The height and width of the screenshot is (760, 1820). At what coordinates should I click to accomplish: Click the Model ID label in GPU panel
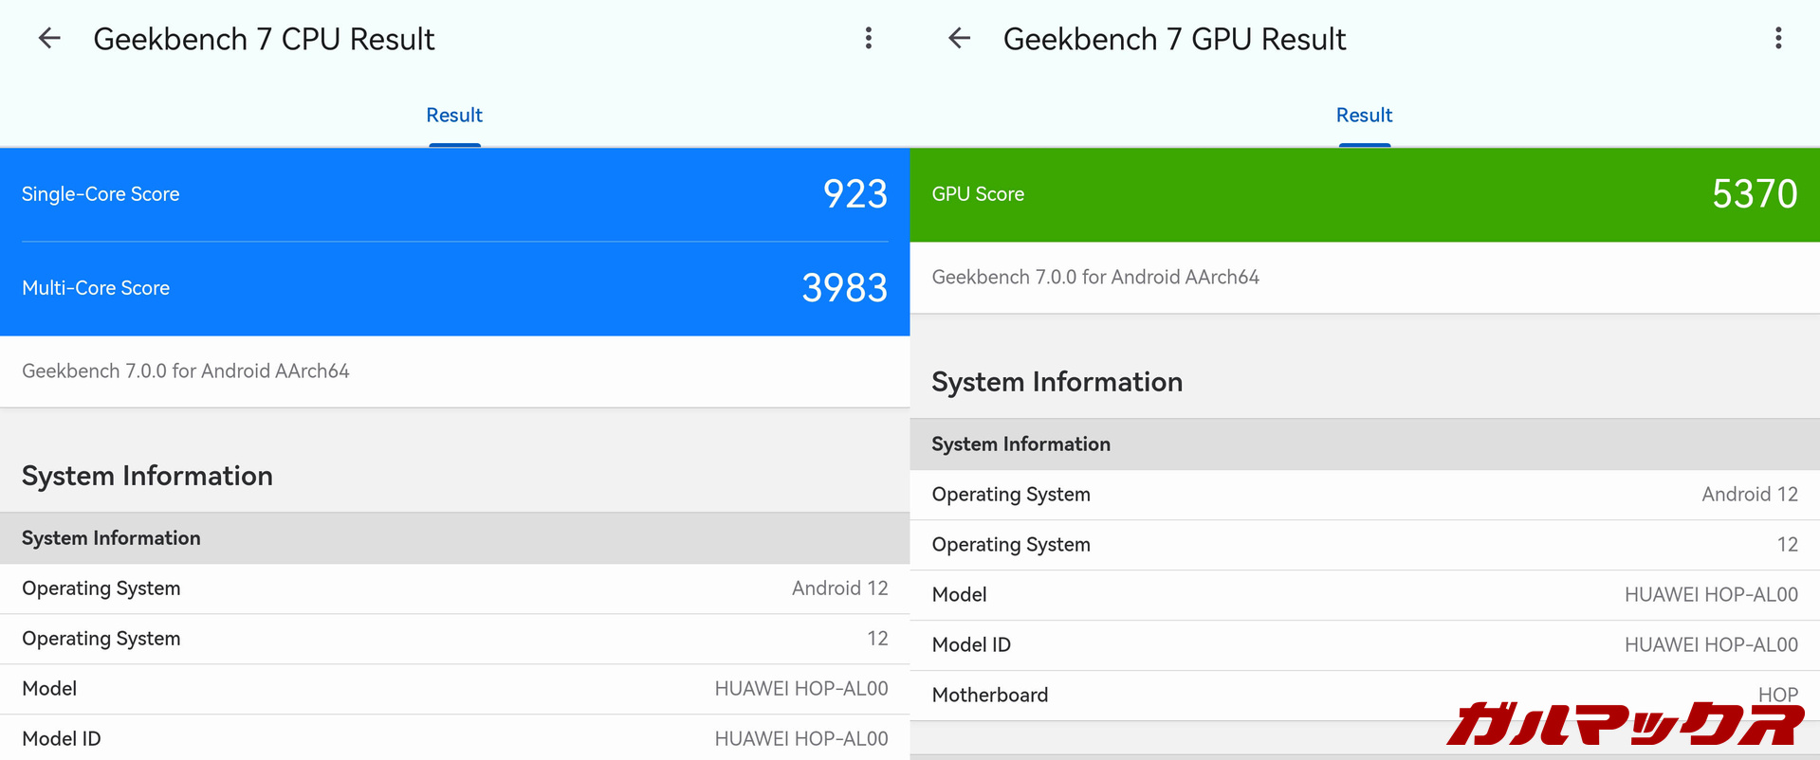pyautogui.click(x=971, y=645)
